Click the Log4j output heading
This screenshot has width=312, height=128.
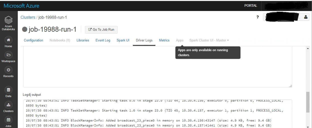click(32, 95)
